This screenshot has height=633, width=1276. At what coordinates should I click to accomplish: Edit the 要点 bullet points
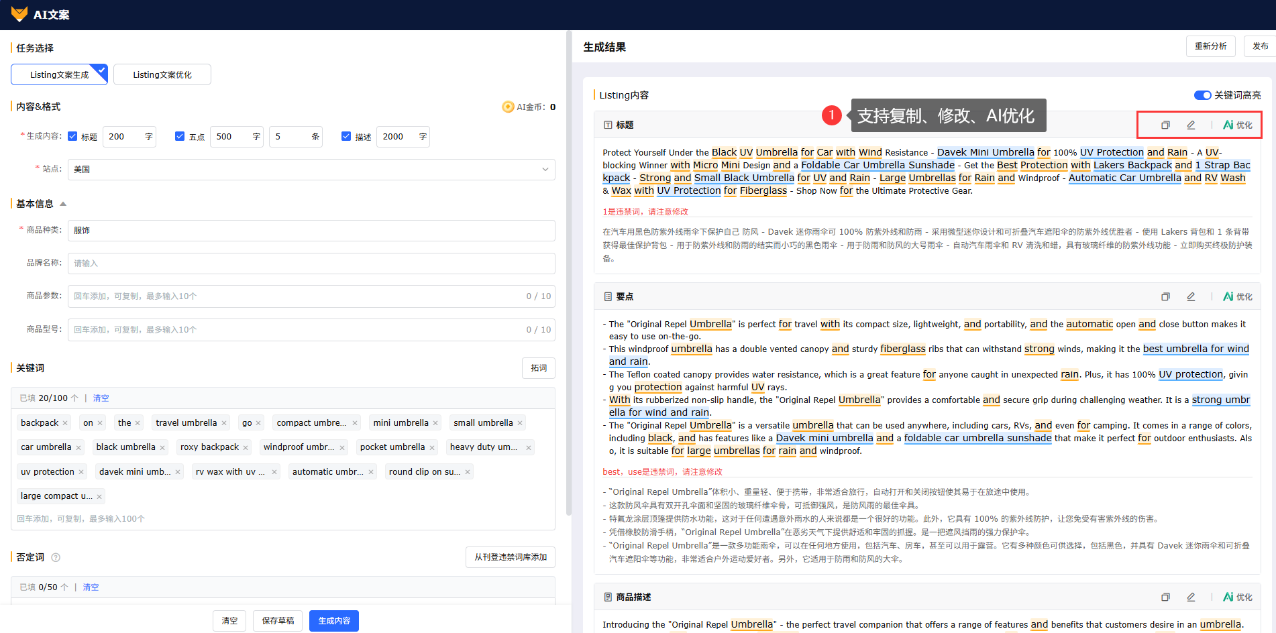pyautogui.click(x=1191, y=297)
